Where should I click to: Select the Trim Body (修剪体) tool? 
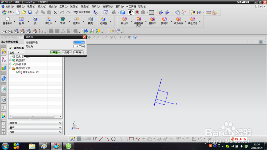[76, 21]
